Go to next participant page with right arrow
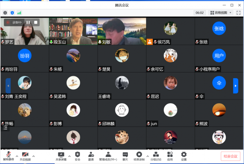This screenshot has width=244, height=164. point(235,86)
